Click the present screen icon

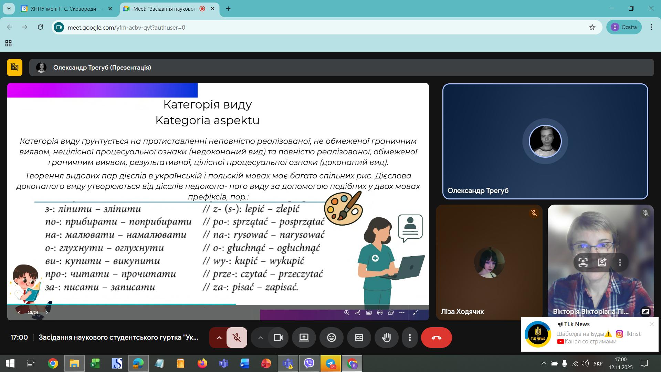coord(304,338)
